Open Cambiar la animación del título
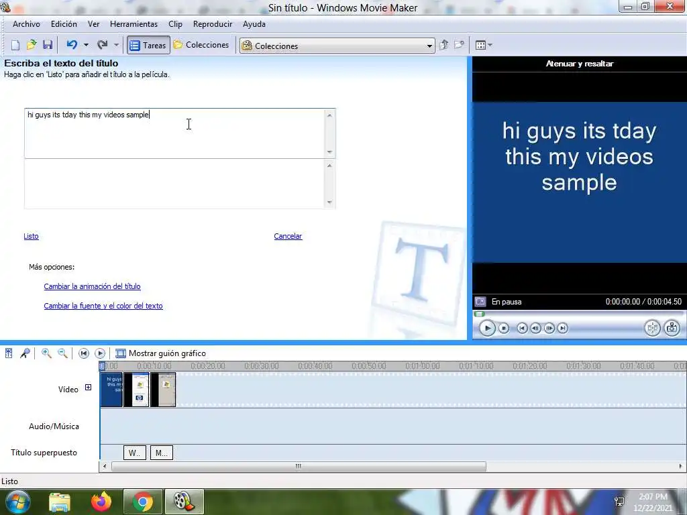 pyautogui.click(x=92, y=286)
